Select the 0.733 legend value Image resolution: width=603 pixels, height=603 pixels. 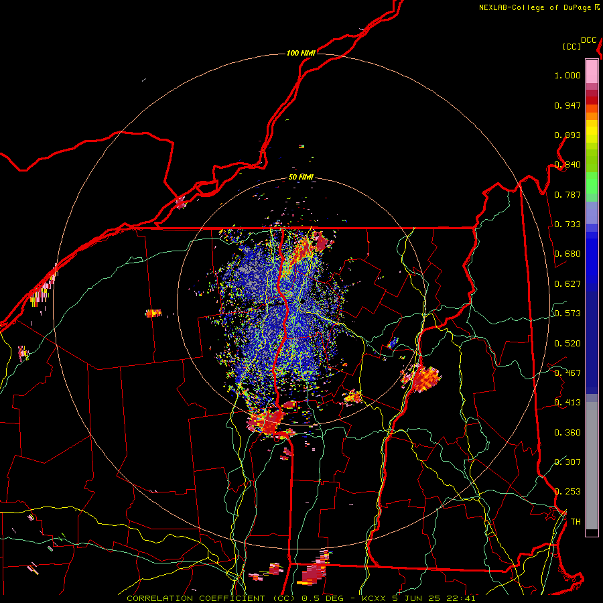(x=567, y=224)
